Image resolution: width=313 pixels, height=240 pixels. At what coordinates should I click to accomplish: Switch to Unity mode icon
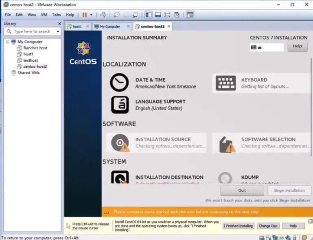click(177, 15)
